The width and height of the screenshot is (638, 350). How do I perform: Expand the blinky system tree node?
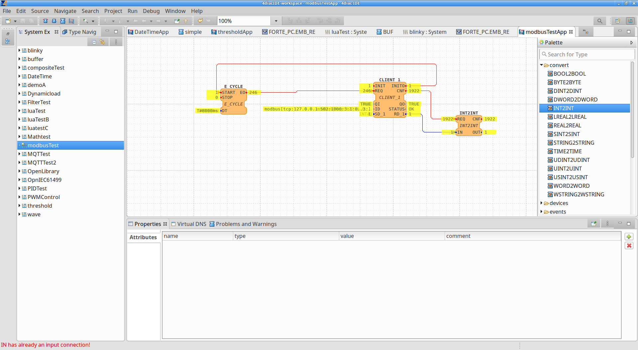pos(19,50)
